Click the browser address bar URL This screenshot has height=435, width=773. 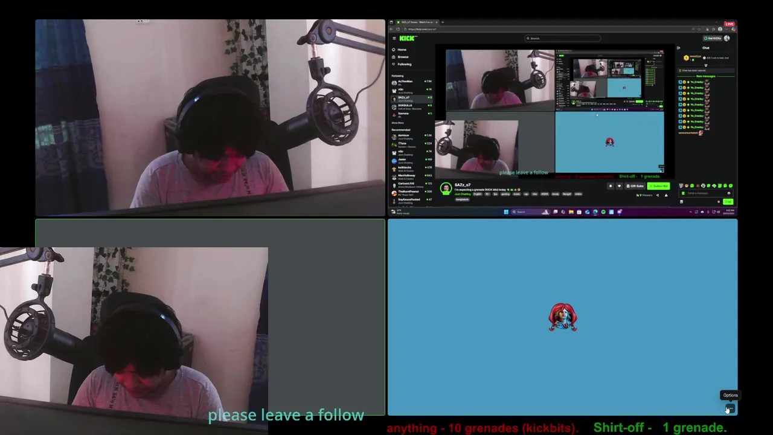[422, 29]
